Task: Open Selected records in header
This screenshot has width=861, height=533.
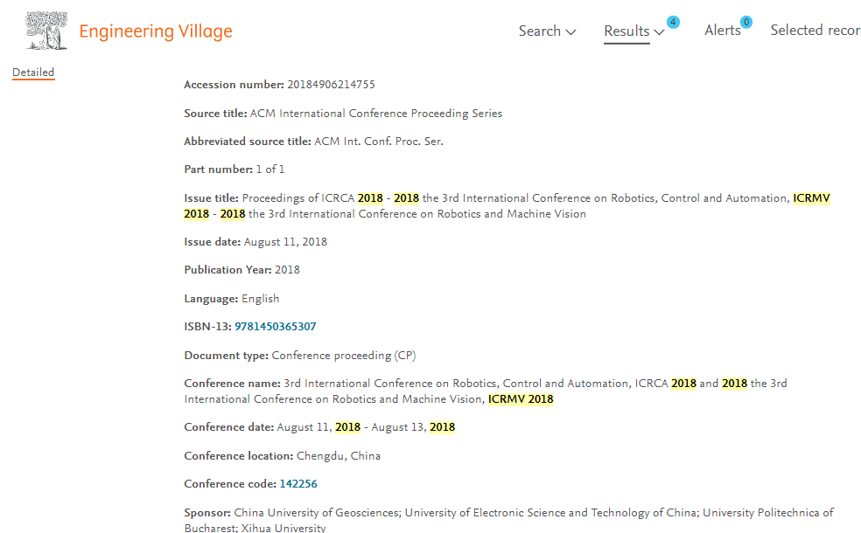Action: [x=815, y=31]
